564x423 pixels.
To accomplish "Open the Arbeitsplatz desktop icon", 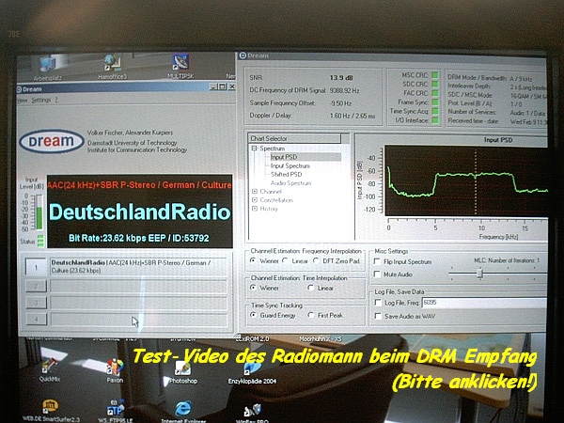I will click(48, 68).
